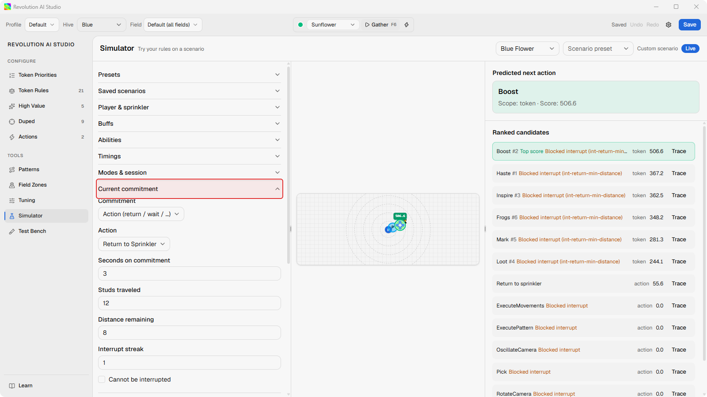Open Test Bench icon
The image size is (707, 397).
tap(12, 232)
